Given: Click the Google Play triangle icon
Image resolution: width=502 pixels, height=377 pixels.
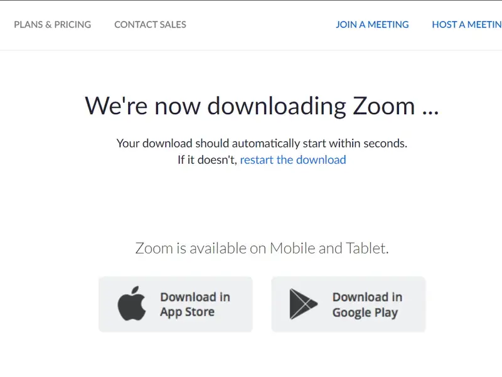Looking at the screenshot, I should pos(303,304).
